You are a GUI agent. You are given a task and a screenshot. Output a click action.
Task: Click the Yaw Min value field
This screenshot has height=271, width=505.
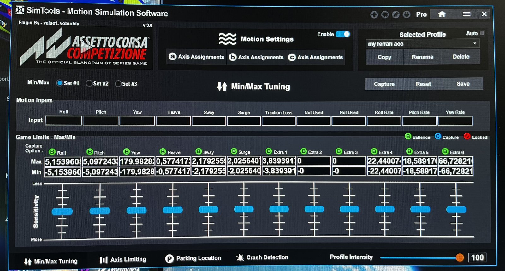(x=137, y=172)
